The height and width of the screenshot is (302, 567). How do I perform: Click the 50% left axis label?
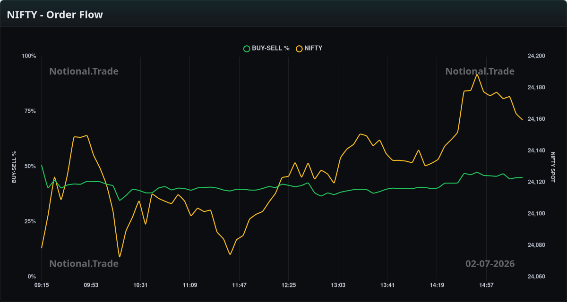(31, 166)
